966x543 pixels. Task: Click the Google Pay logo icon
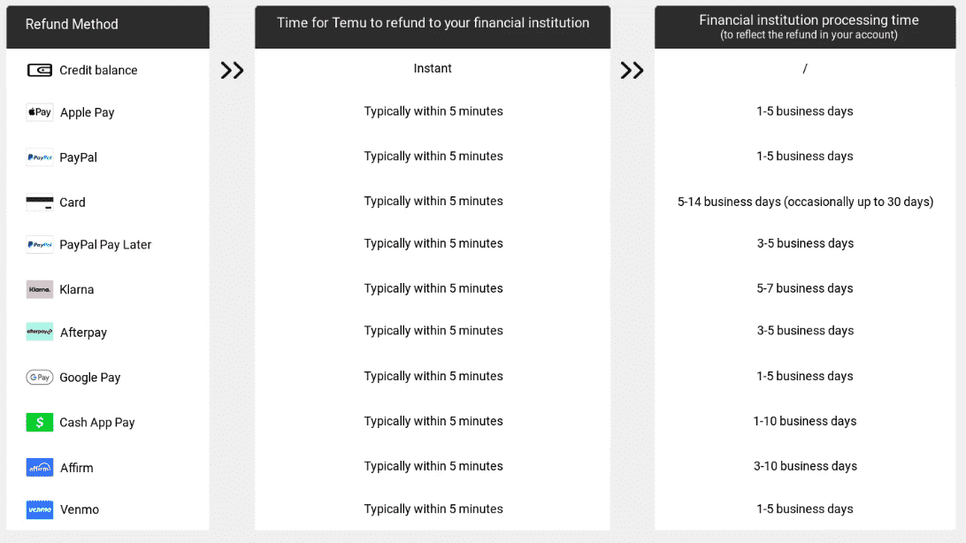point(40,378)
